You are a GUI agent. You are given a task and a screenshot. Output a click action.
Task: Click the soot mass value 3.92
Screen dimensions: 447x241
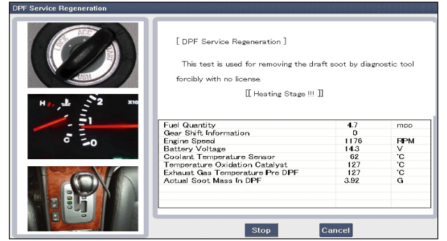352,181
